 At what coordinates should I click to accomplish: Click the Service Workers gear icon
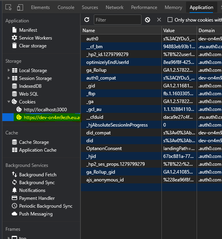[x=14, y=38]
